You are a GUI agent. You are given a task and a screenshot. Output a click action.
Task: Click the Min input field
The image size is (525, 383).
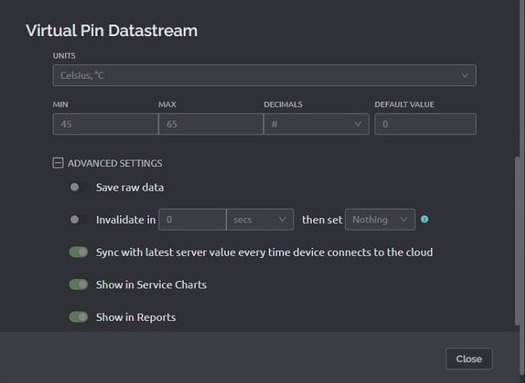tap(106, 124)
